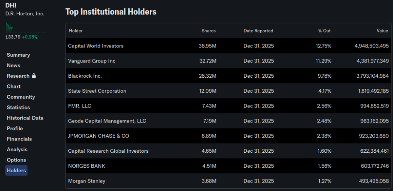Image resolution: width=393 pixels, height=191 pixels.
Task: Click the lock icon next to Research
Action: coord(34,76)
